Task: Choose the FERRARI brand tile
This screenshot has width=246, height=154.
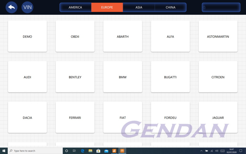Action: (x=75, y=117)
